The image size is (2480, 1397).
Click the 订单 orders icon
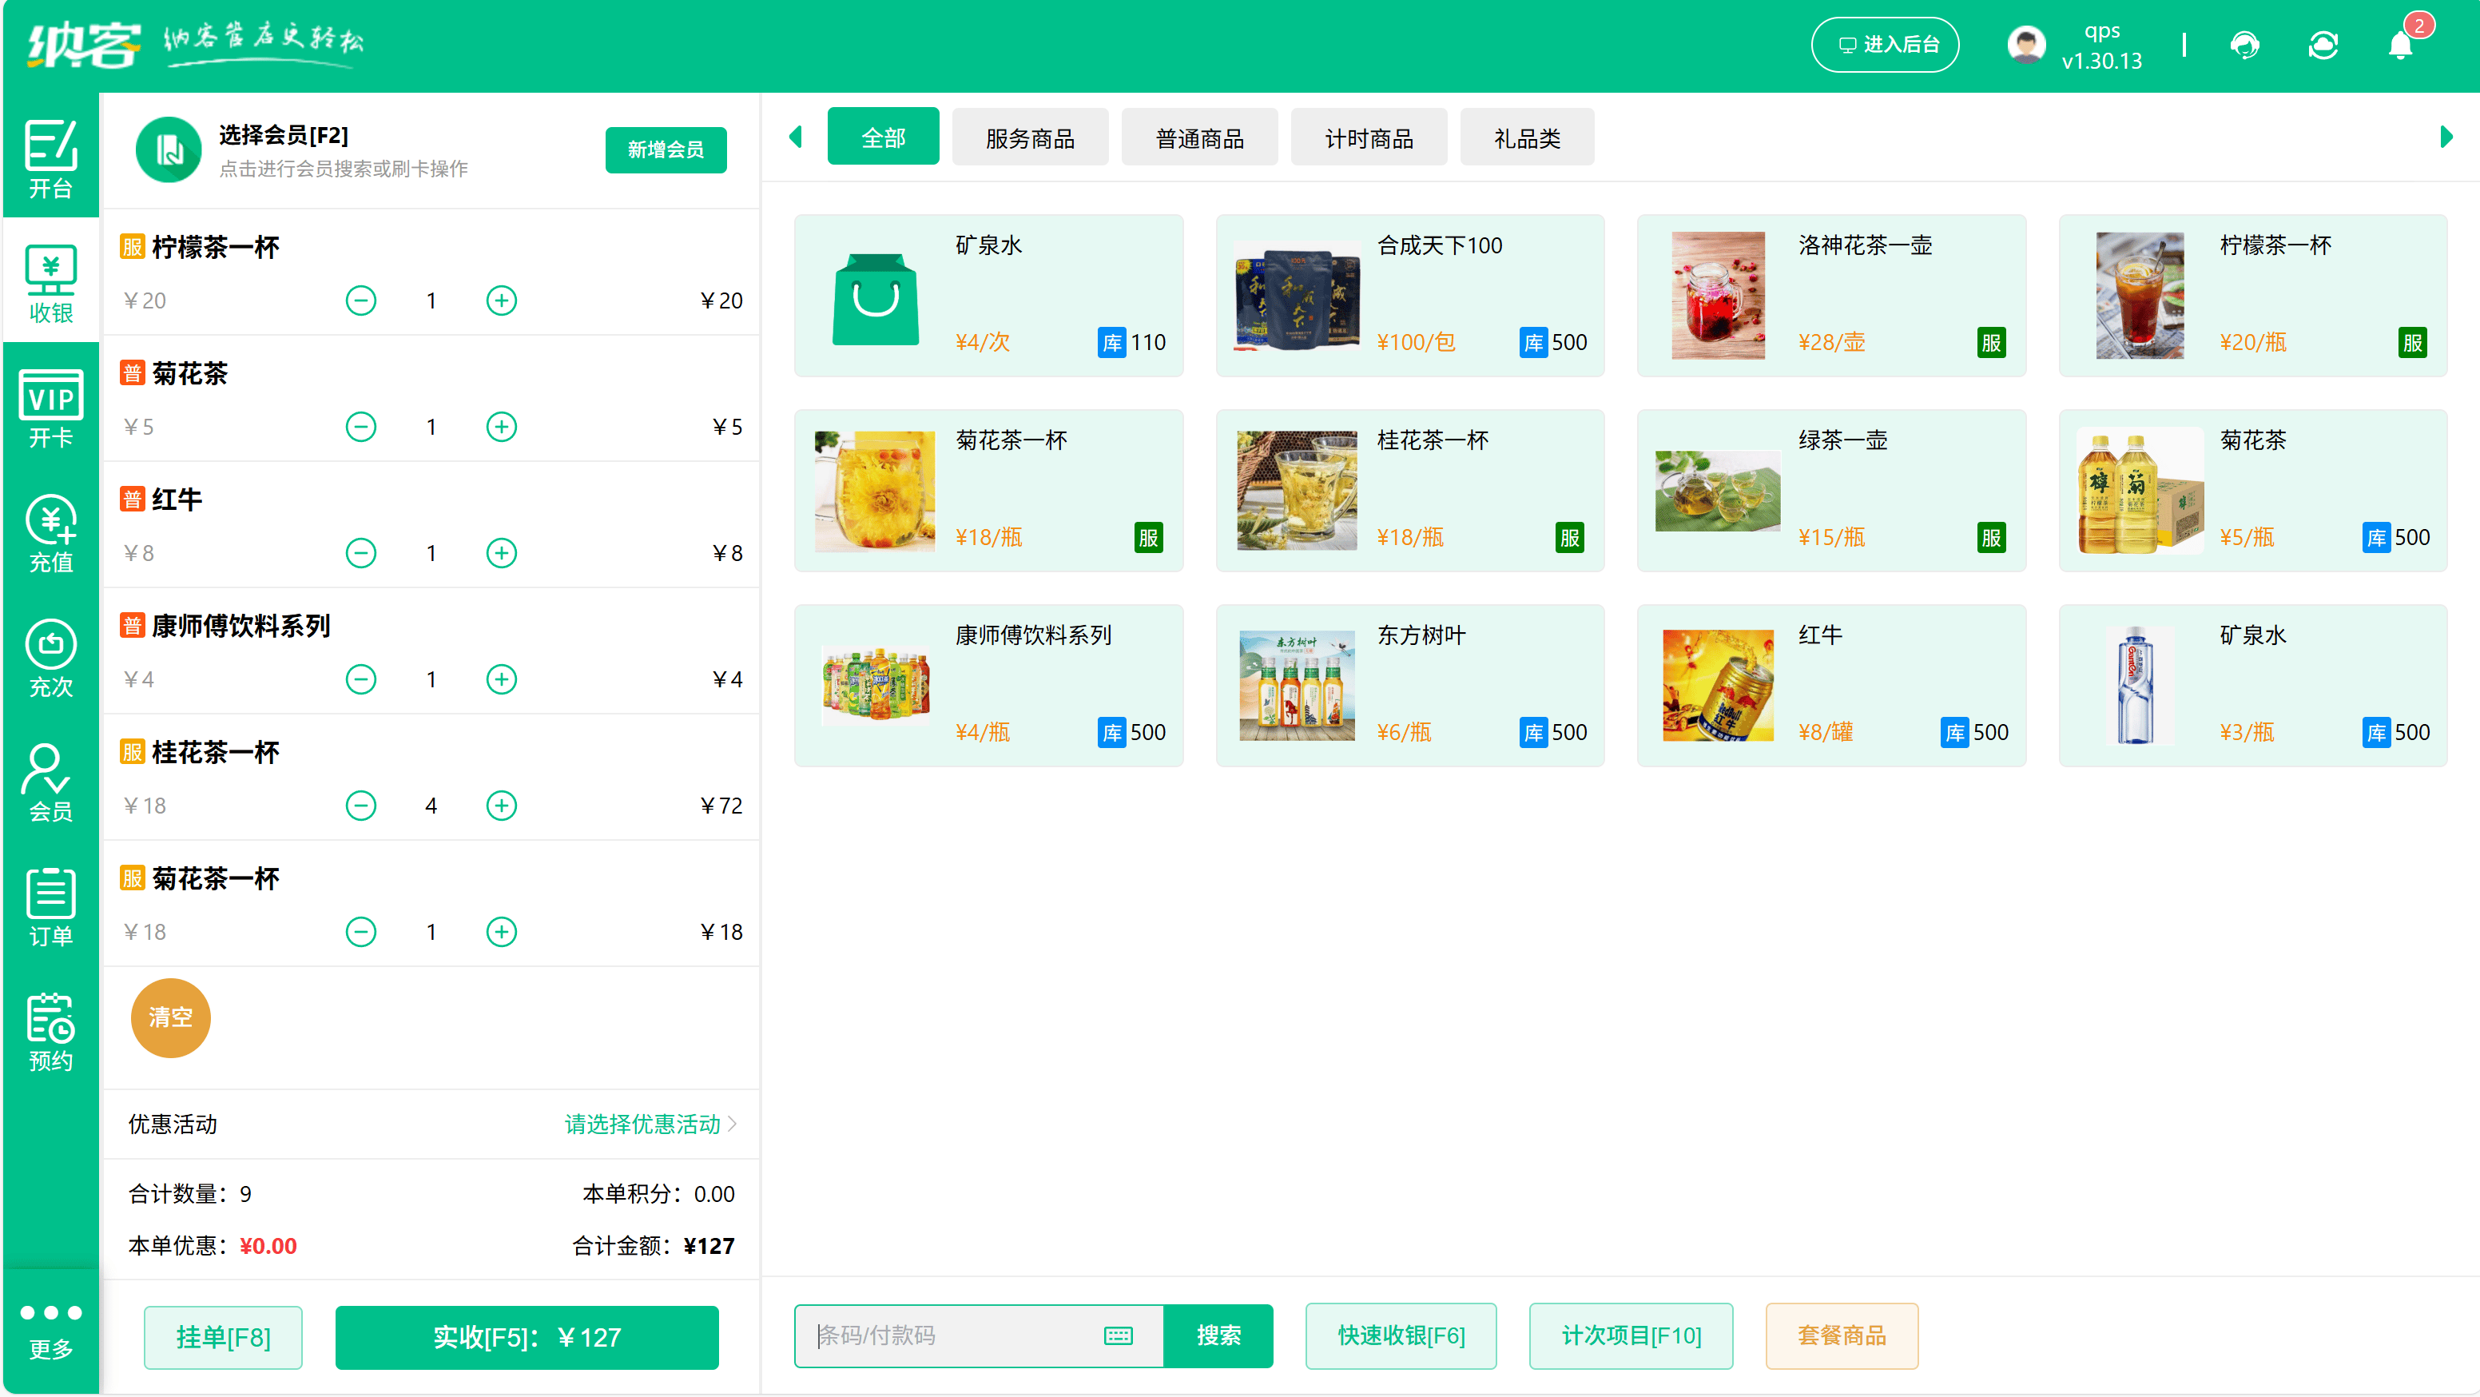[50, 906]
